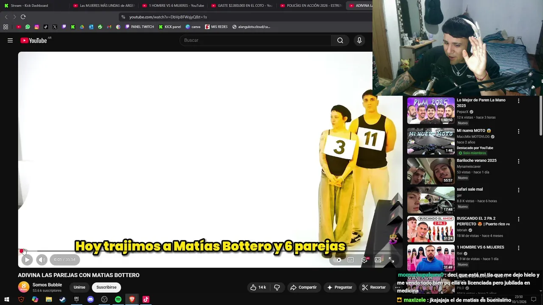The image size is (543, 305).
Task: Switch to theater mode icon
Action: (x=378, y=260)
